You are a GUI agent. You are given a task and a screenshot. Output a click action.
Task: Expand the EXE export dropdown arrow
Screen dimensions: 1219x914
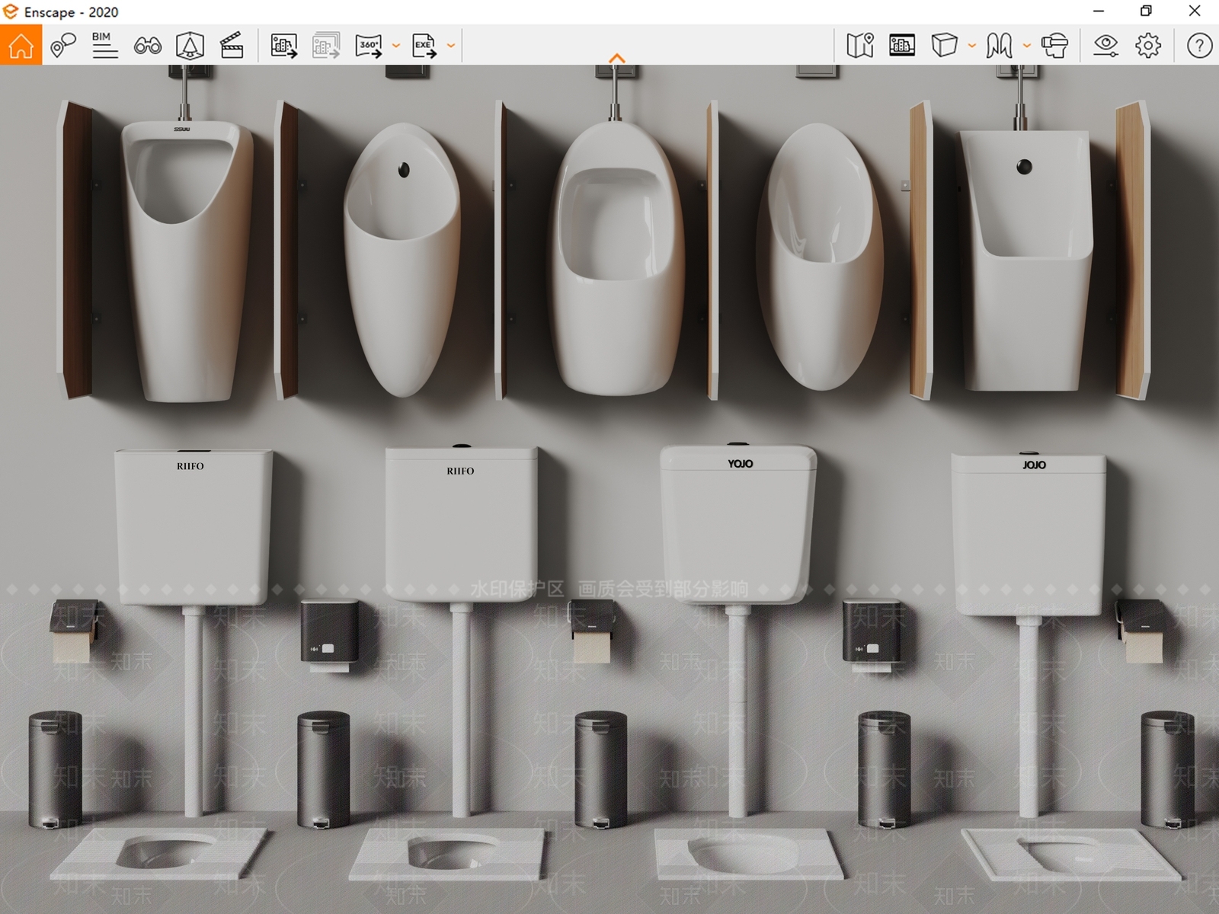coord(451,46)
